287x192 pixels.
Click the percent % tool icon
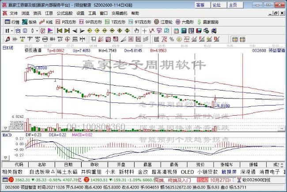point(171,39)
